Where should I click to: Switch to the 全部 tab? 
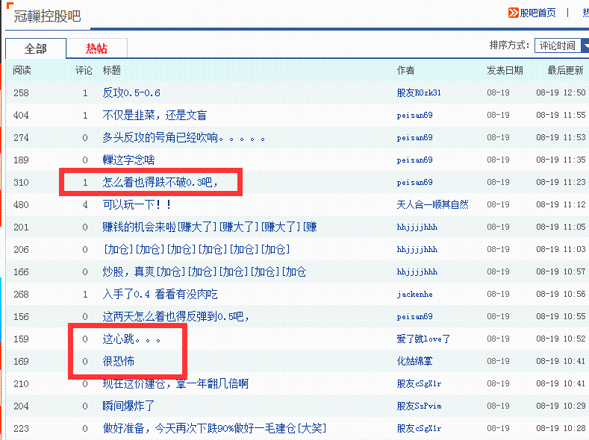tap(36, 48)
